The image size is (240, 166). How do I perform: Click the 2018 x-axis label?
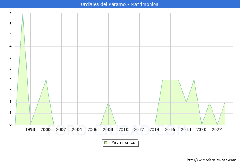(186, 129)
